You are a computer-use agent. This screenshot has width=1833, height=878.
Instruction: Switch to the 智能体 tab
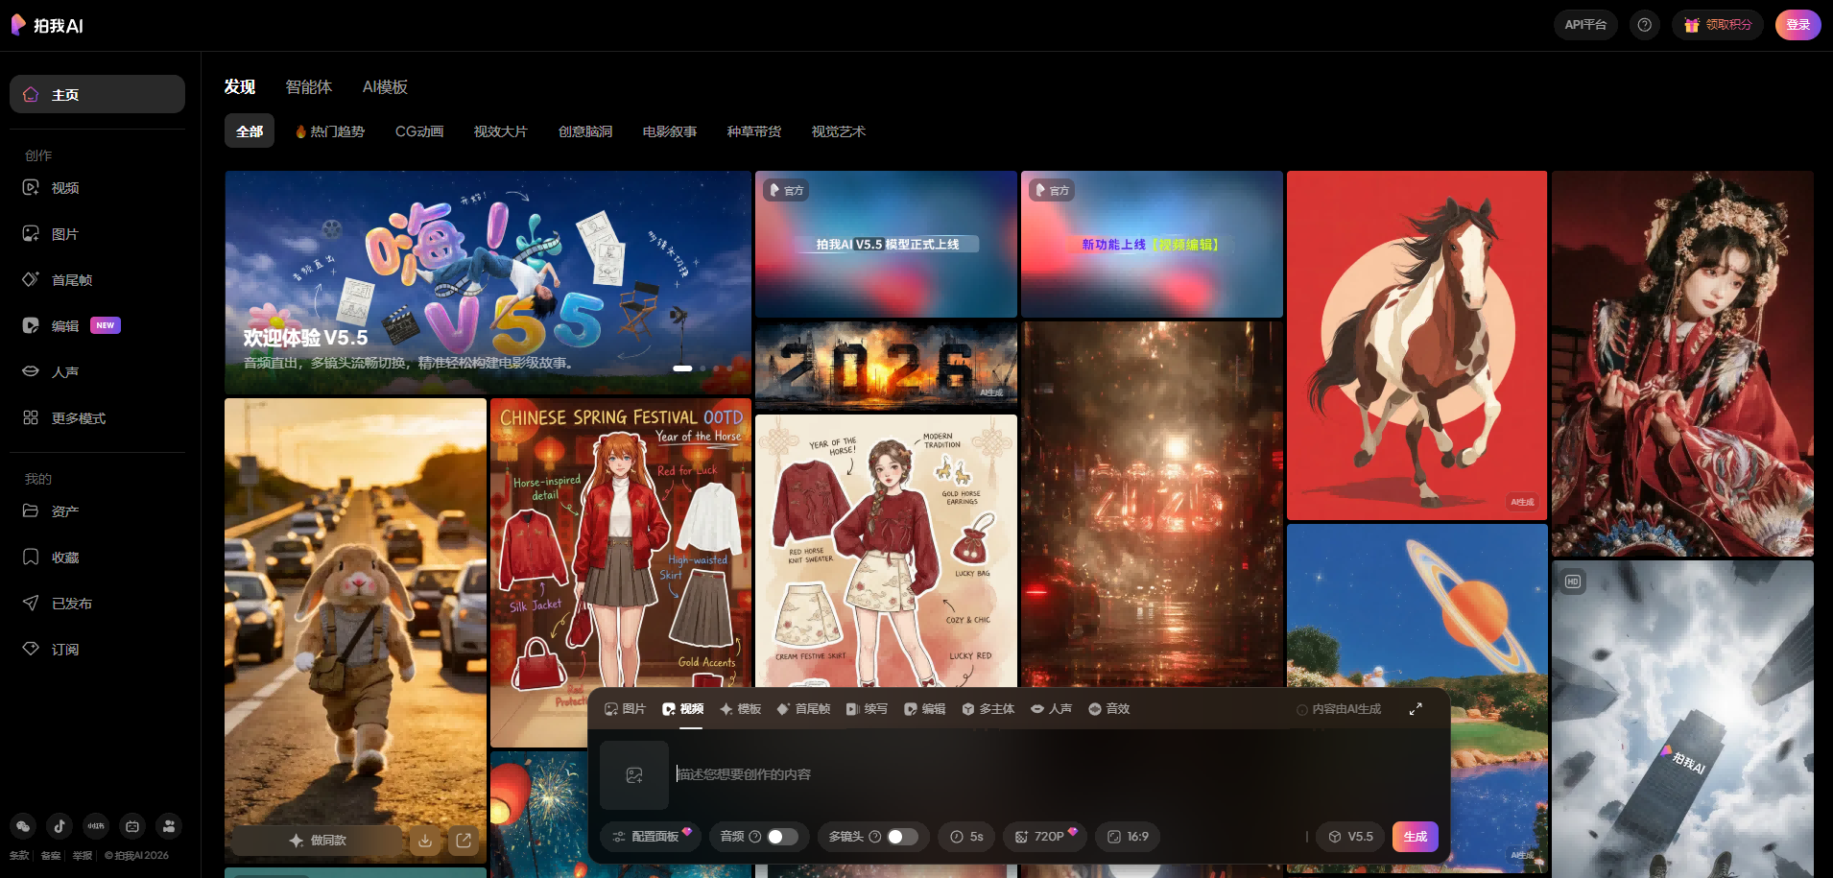tap(309, 87)
